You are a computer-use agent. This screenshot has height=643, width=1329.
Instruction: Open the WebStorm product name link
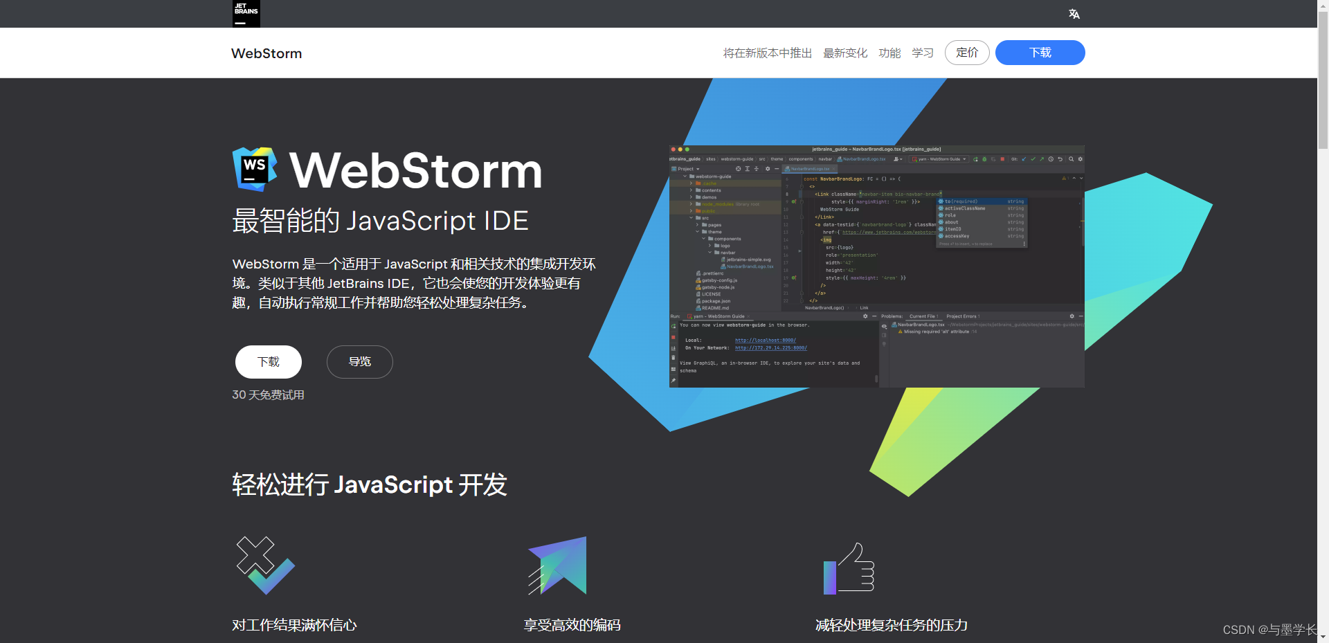pyautogui.click(x=266, y=53)
